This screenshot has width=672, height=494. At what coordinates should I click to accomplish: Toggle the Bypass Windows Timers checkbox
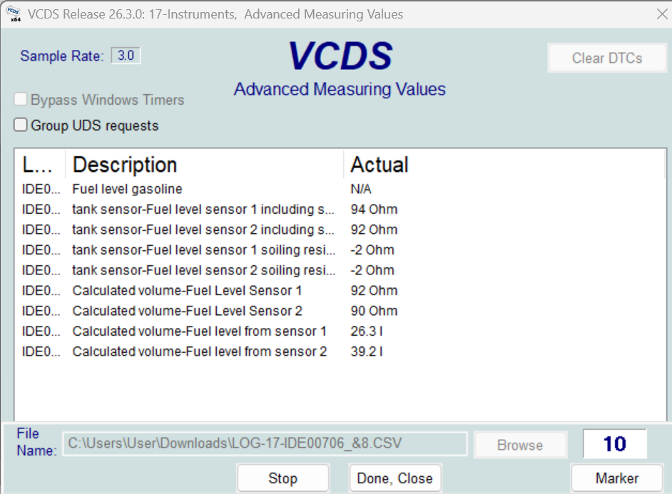(x=20, y=99)
